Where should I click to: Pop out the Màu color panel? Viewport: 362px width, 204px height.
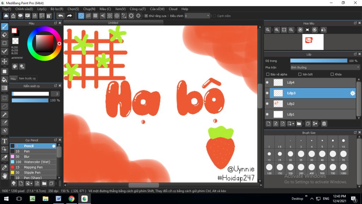(x=56, y=23)
